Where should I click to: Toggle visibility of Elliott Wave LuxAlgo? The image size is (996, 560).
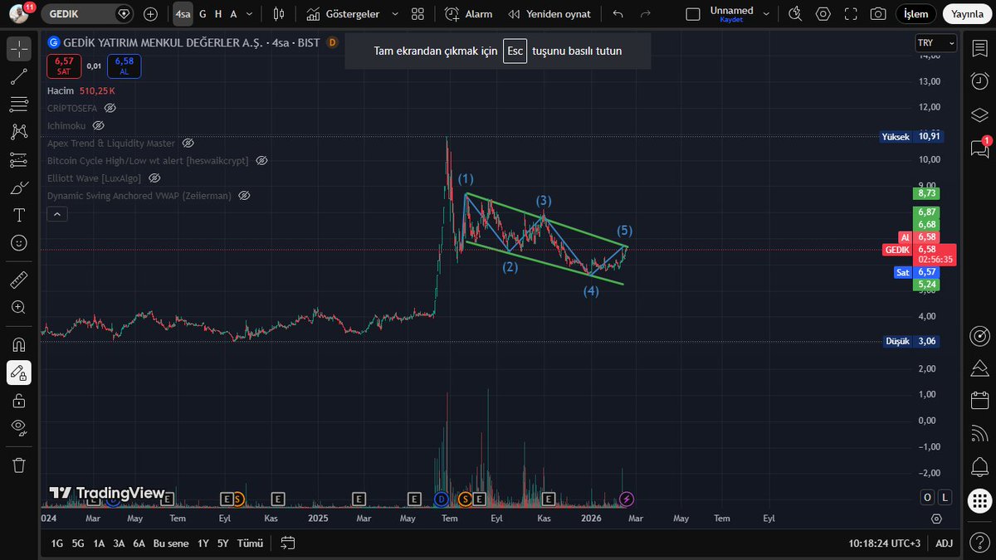point(154,178)
